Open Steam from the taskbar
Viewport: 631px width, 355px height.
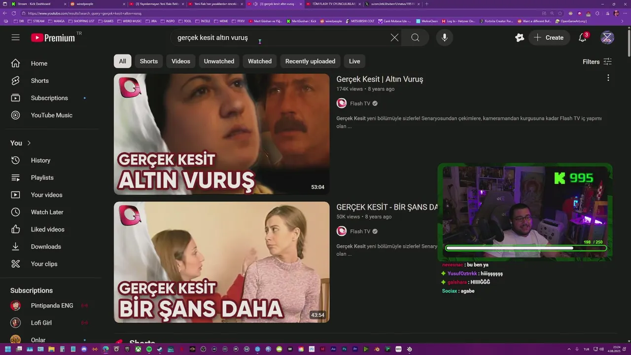(160, 349)
